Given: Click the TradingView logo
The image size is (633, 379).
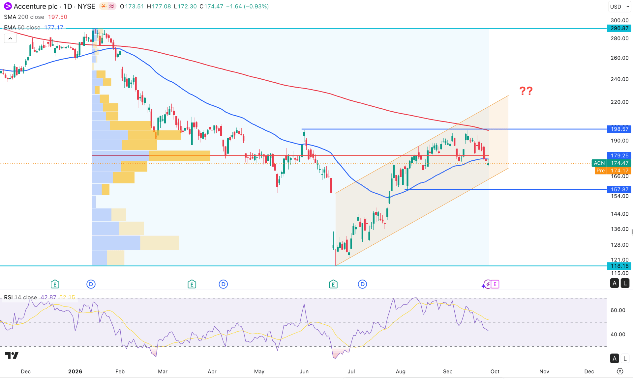Looking at the screenshot, I should click(x=12, y=356).
